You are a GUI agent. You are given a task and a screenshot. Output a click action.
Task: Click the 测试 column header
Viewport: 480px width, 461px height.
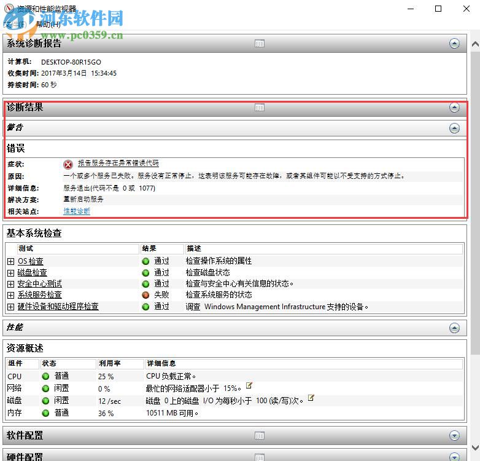pyautogui.click(x=78, y=248)
